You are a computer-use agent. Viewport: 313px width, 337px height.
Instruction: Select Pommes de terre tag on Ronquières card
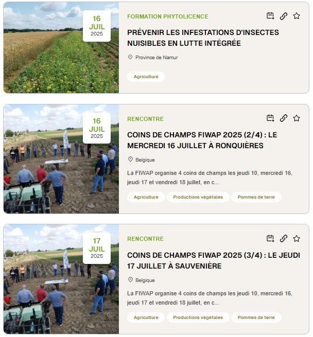(x=256, y=197)
